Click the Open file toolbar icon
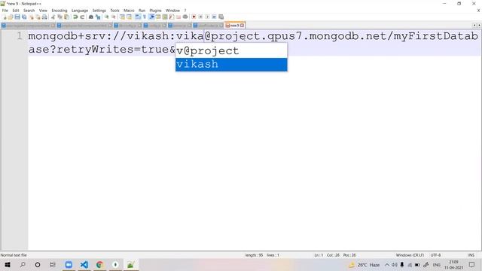Screen dimensions: 482x271 [x=11, y=17]
